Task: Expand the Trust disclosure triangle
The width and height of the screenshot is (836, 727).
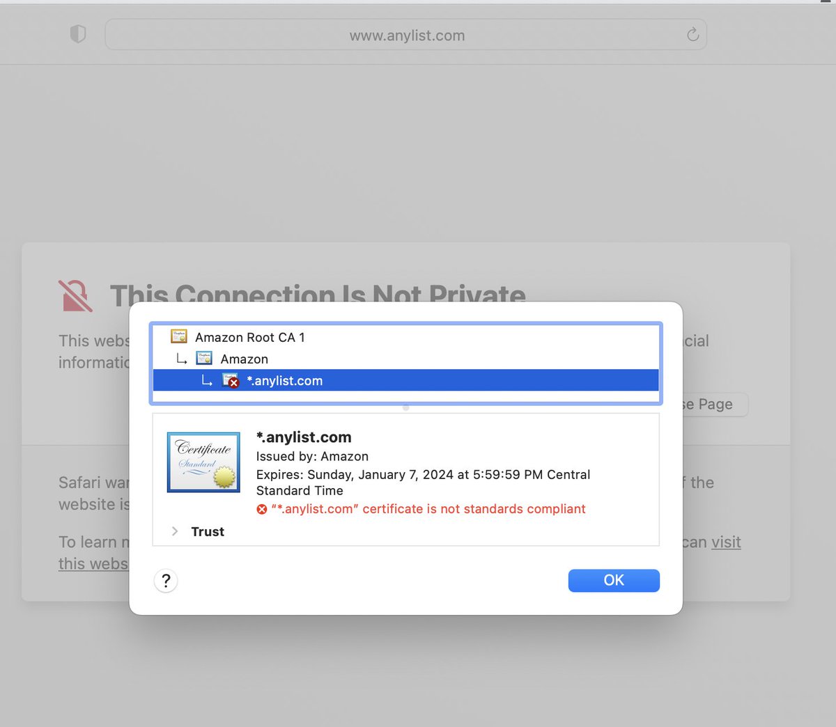Action: point(174,531)
